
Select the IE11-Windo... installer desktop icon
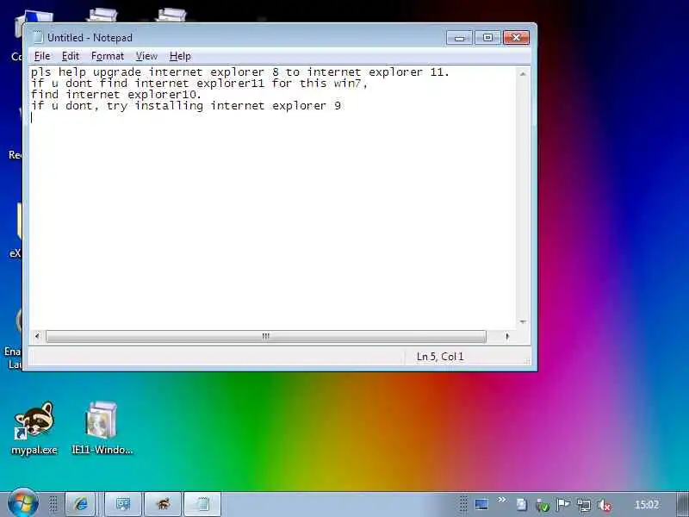coord(102,428)
